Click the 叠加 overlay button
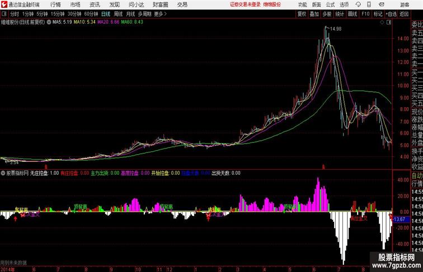Image resolution: width=423 pixels, height=272 pixels. (314, 14)
